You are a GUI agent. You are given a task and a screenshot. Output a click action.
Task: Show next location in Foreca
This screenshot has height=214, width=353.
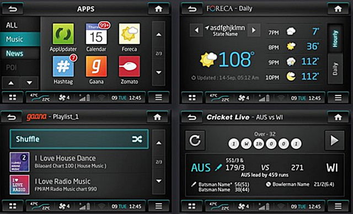[x=254, y=30]
